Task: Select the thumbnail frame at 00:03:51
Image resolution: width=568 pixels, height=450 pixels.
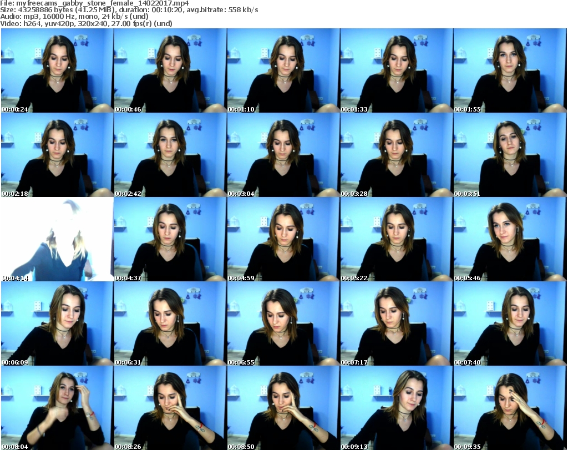Action: pyautogui.click(x=510, y=155)
